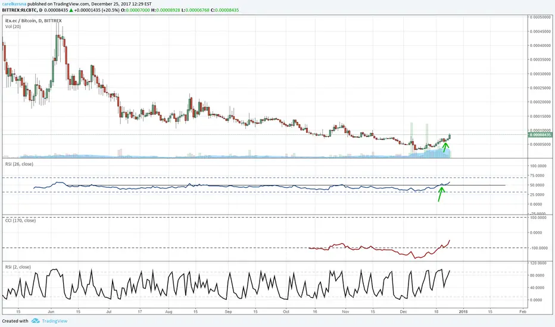Click the Dec label on time axis
Screen dimensions: 555x327
point(403,312)
